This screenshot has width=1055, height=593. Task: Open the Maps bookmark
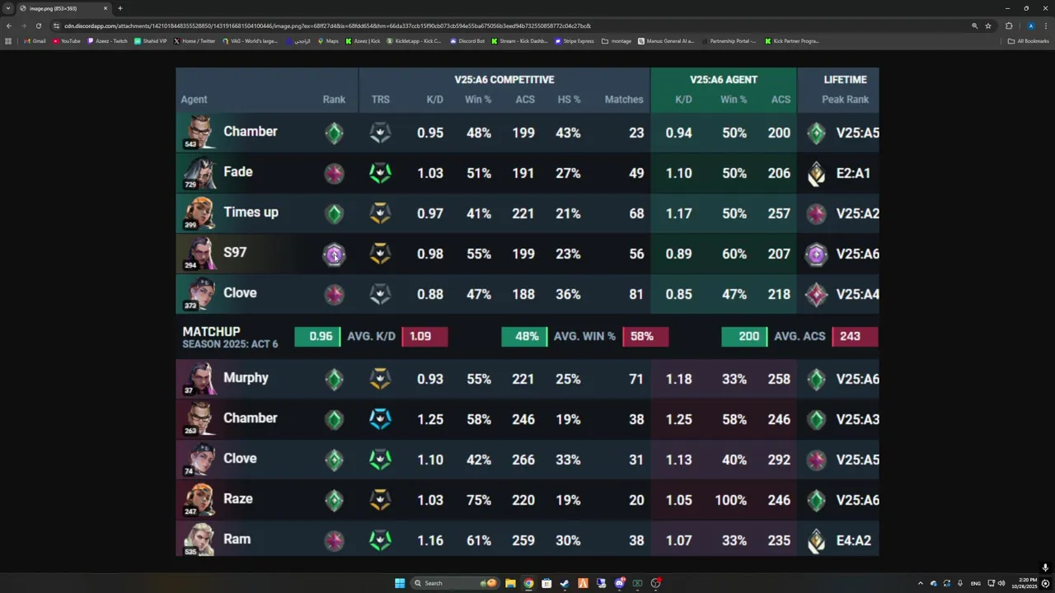point(328,41)
